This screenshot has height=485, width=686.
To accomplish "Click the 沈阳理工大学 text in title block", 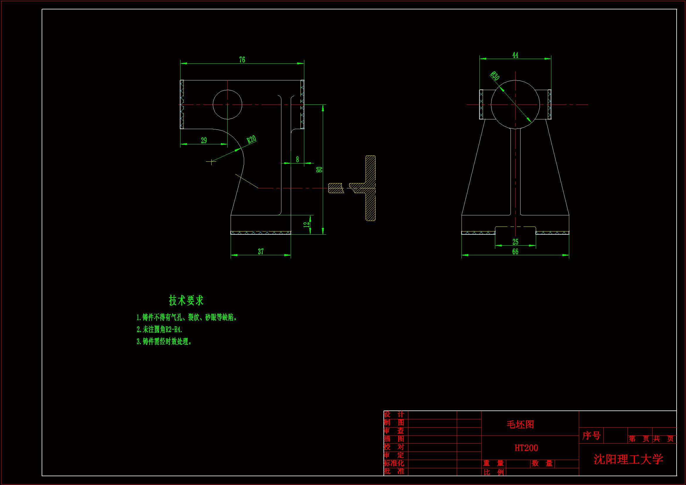I will (x=628, y=459).
